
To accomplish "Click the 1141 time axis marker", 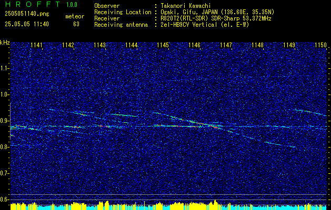I will 36,45.
